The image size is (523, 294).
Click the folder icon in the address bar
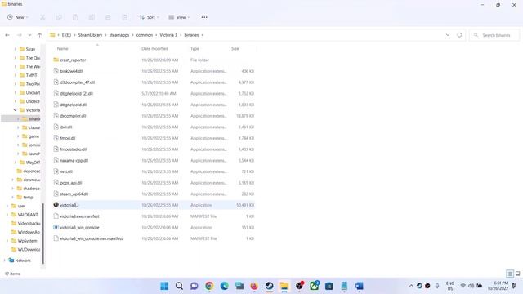pos(52,35)
